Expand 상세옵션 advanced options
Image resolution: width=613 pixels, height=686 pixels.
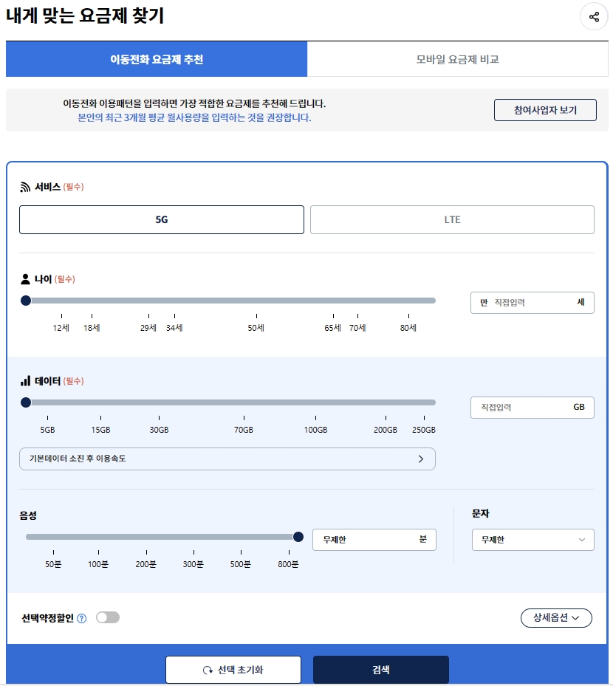pyautogui.click(x=556, y=617)
